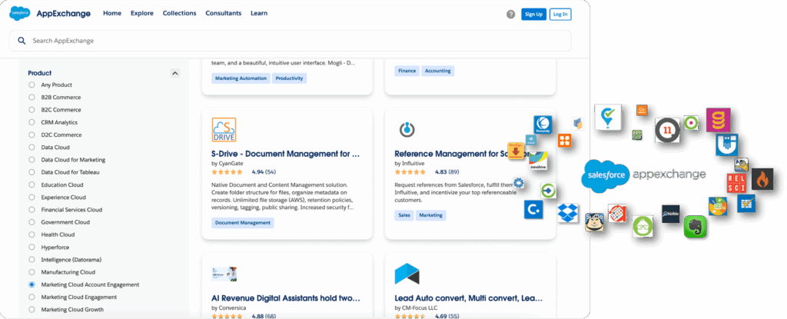Click the Salesforce cloud logo in header

pyautogui.click(x=19, y=14)
